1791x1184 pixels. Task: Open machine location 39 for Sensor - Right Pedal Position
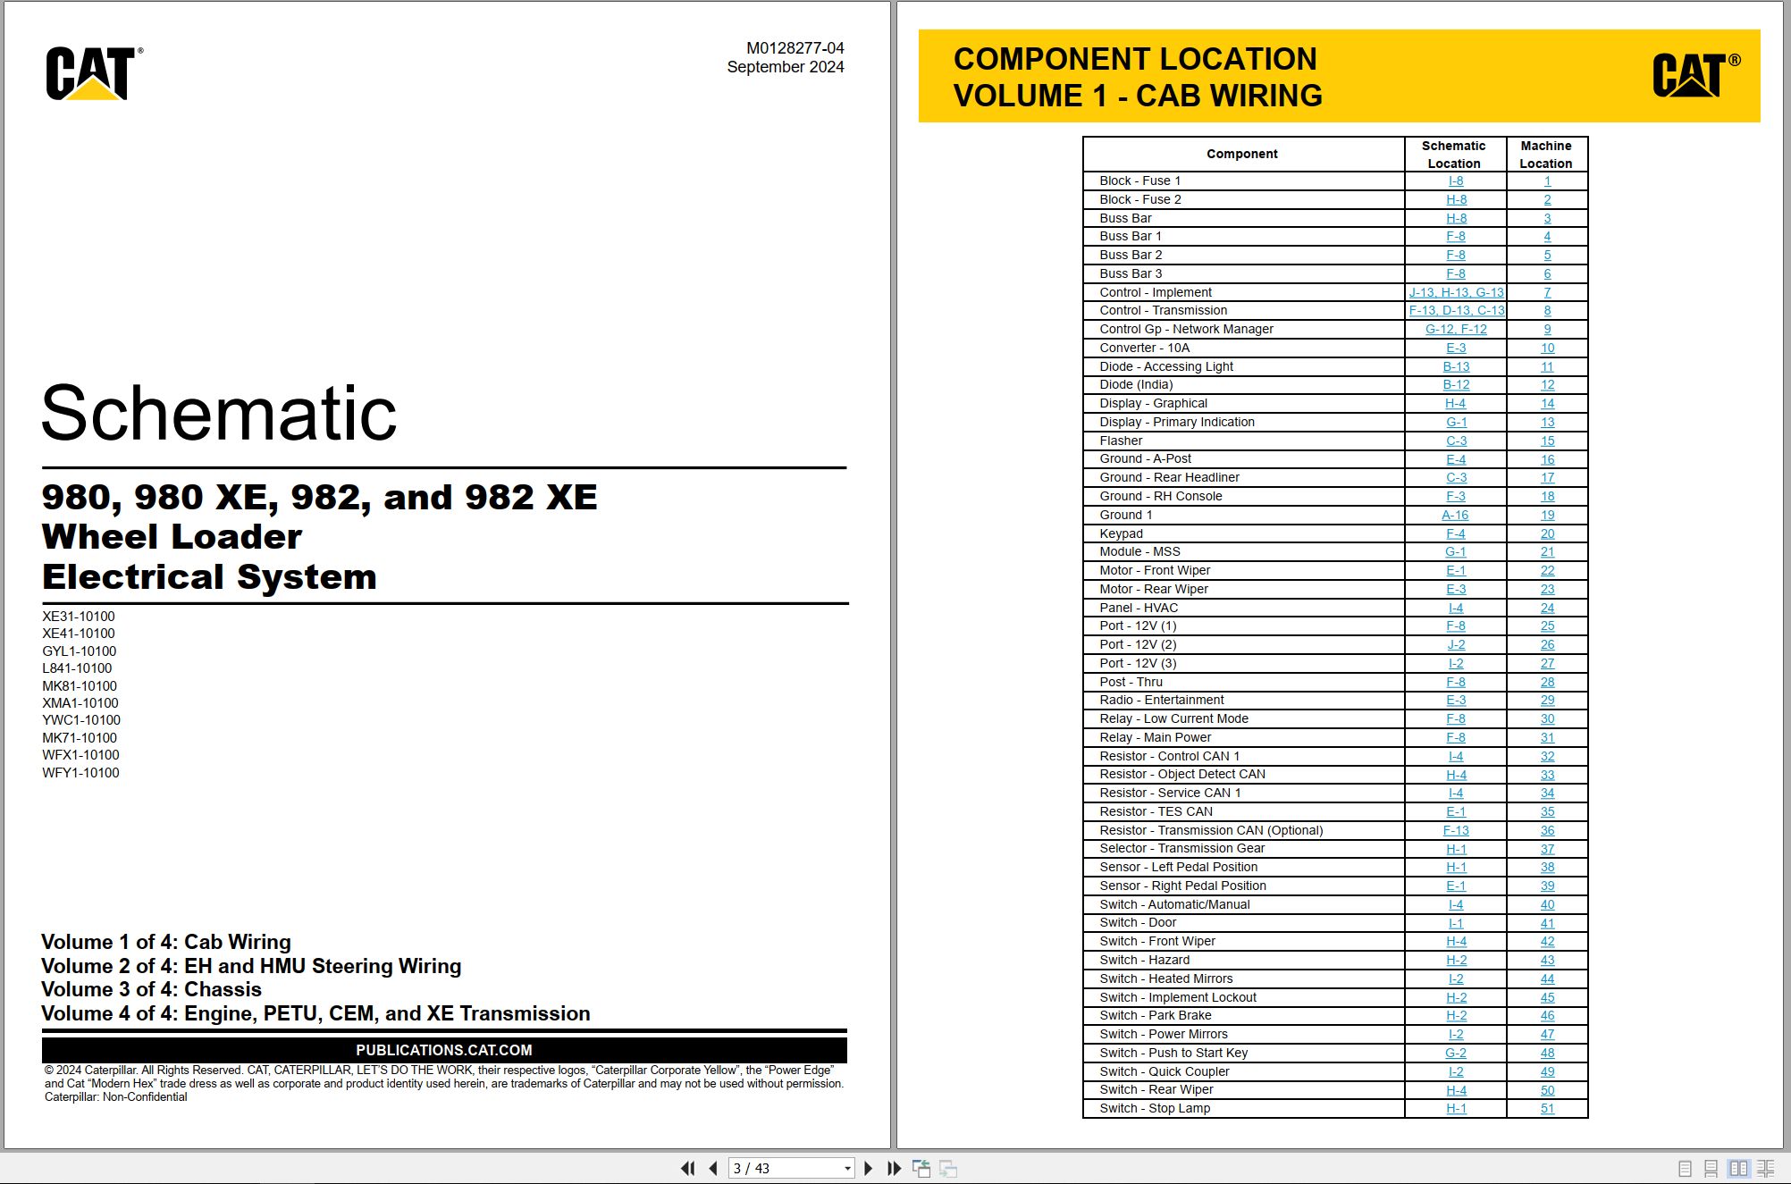[x=1547, y=886]
